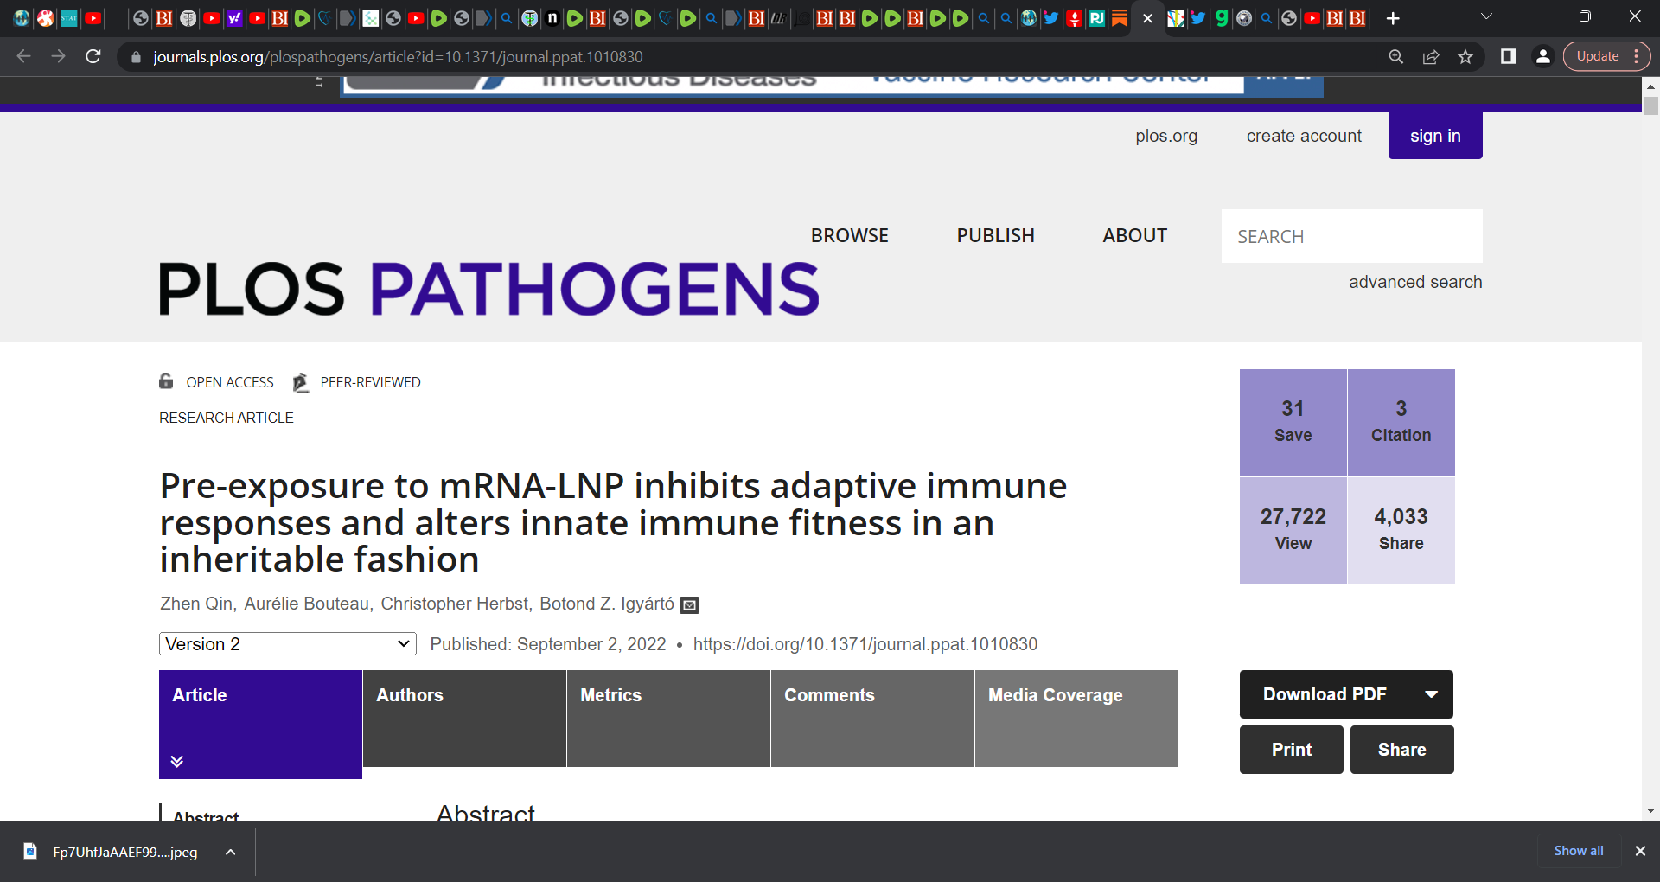Click the downloaded jpeg file icon

pos(30,851)
